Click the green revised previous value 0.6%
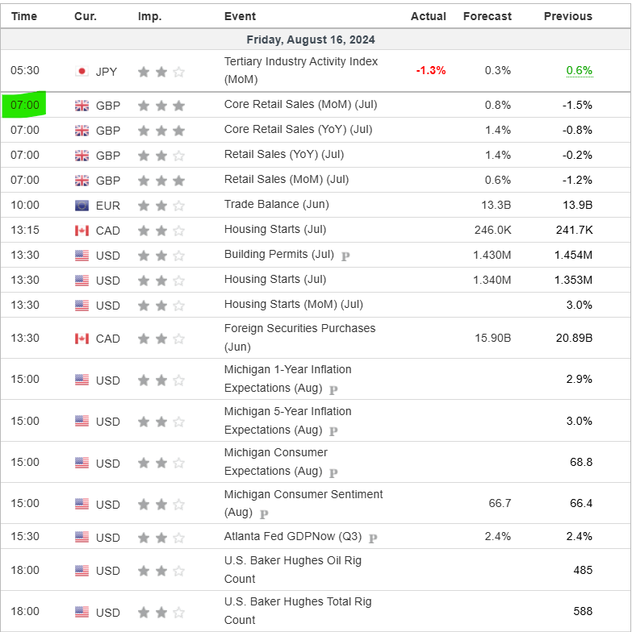Screen dimensions: 632x632 point(579,70)
